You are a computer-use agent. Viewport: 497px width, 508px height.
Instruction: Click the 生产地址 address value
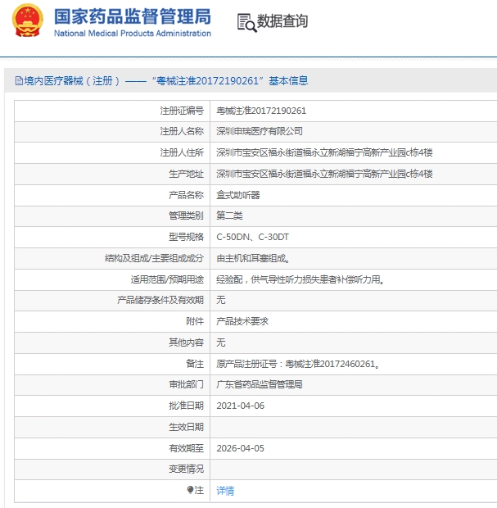(324, 174)
